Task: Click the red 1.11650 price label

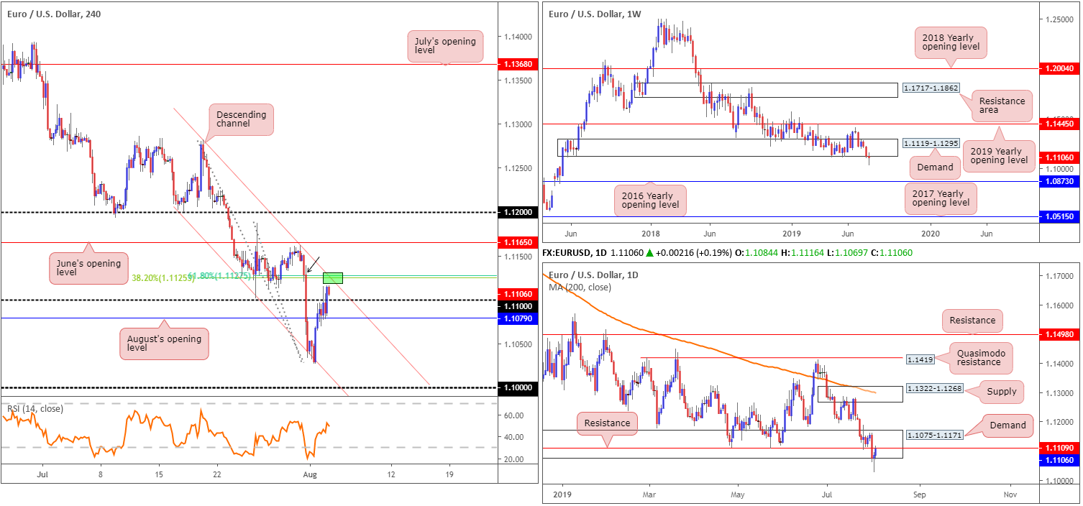Action: tap(518, 244)
